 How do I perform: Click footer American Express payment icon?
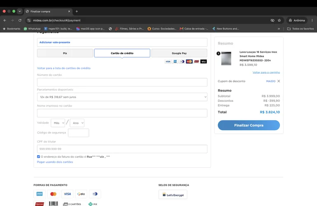tap(40, 194)
